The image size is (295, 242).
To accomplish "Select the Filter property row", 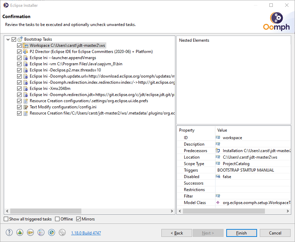I will (x=234, y=196).
